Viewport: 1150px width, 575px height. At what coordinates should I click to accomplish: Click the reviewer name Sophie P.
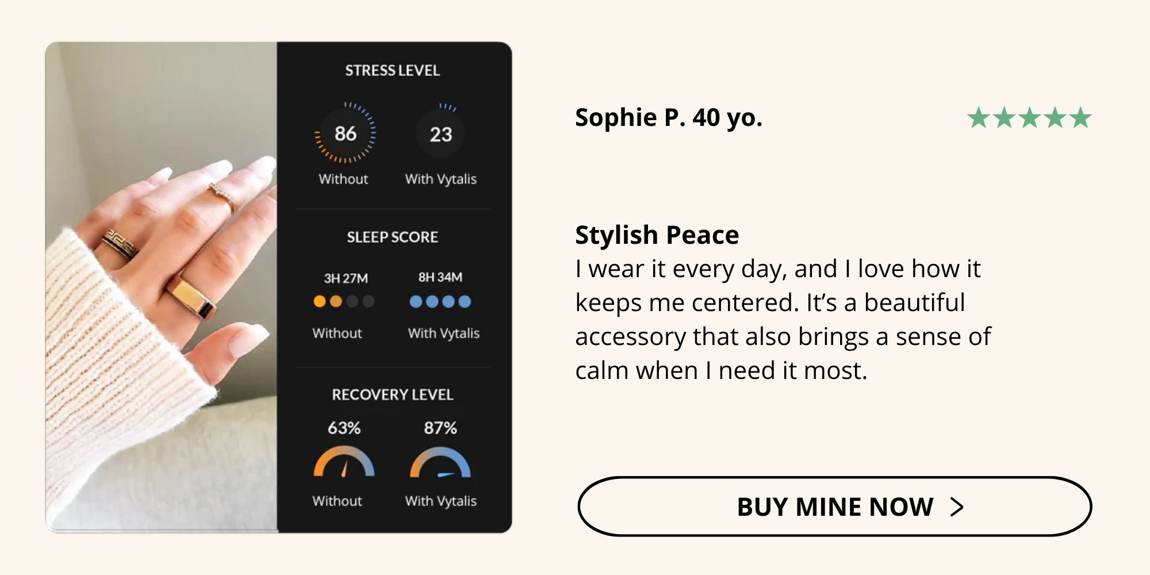tap(631, 117)
